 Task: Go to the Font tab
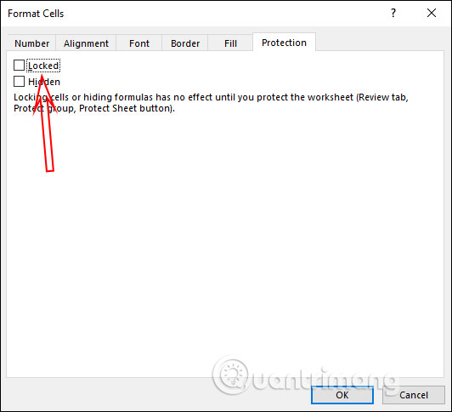(x=139, y=43)
